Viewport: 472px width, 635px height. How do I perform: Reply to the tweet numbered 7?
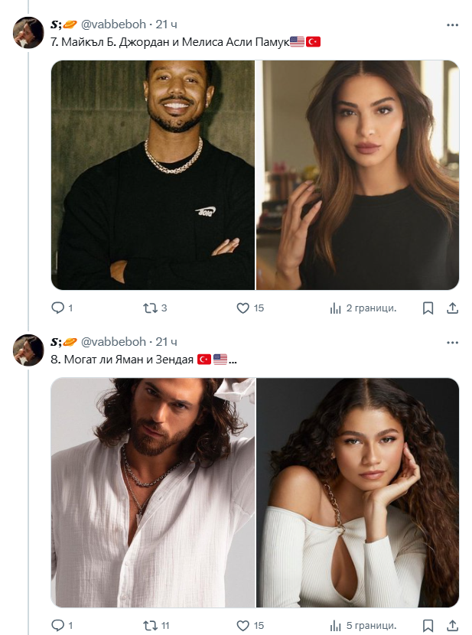tap(58, 308)
